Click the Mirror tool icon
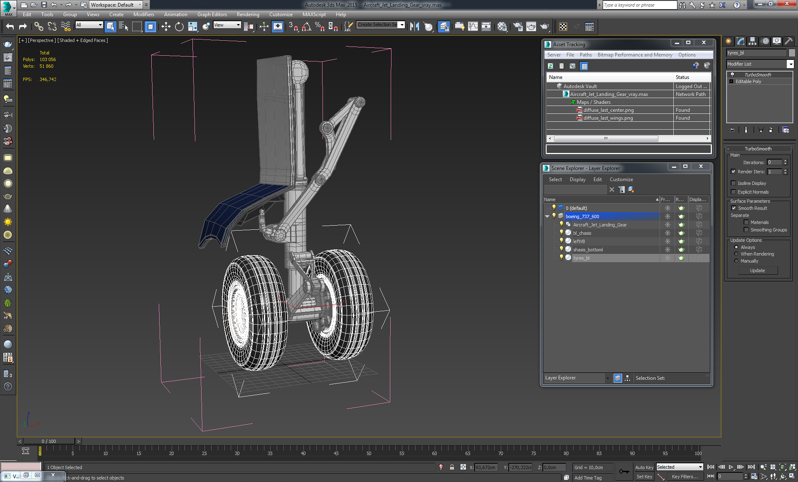Image resolution: width=798 pixels, height=482 pixels. [414, 27]
